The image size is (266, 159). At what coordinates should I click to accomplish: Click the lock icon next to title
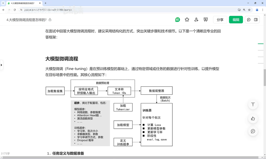coord(50,20)
